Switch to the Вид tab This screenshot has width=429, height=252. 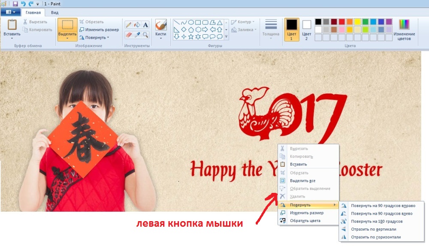pos(54,12)
